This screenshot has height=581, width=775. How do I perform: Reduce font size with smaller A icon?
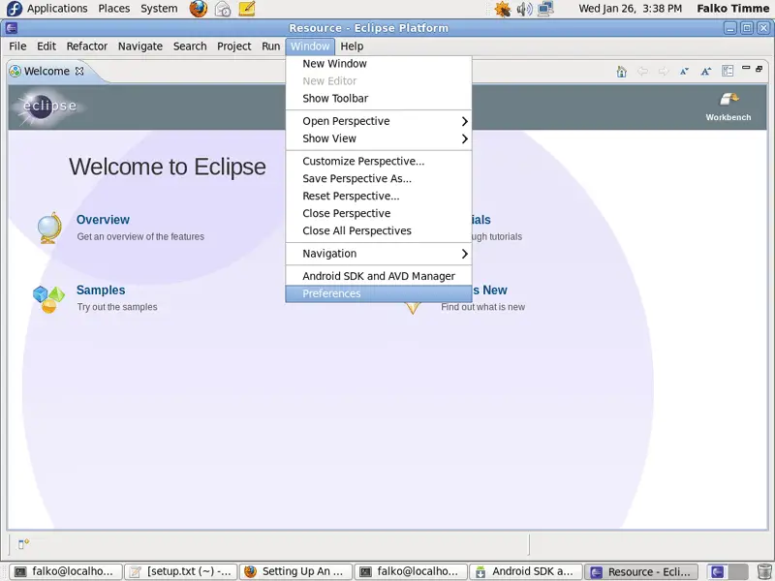tap(684, 72)
